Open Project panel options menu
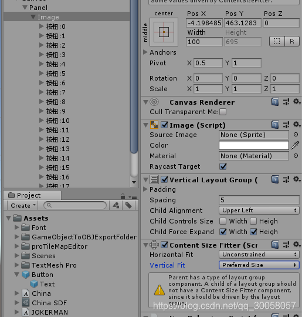302x317 pixels. [133, 197]
